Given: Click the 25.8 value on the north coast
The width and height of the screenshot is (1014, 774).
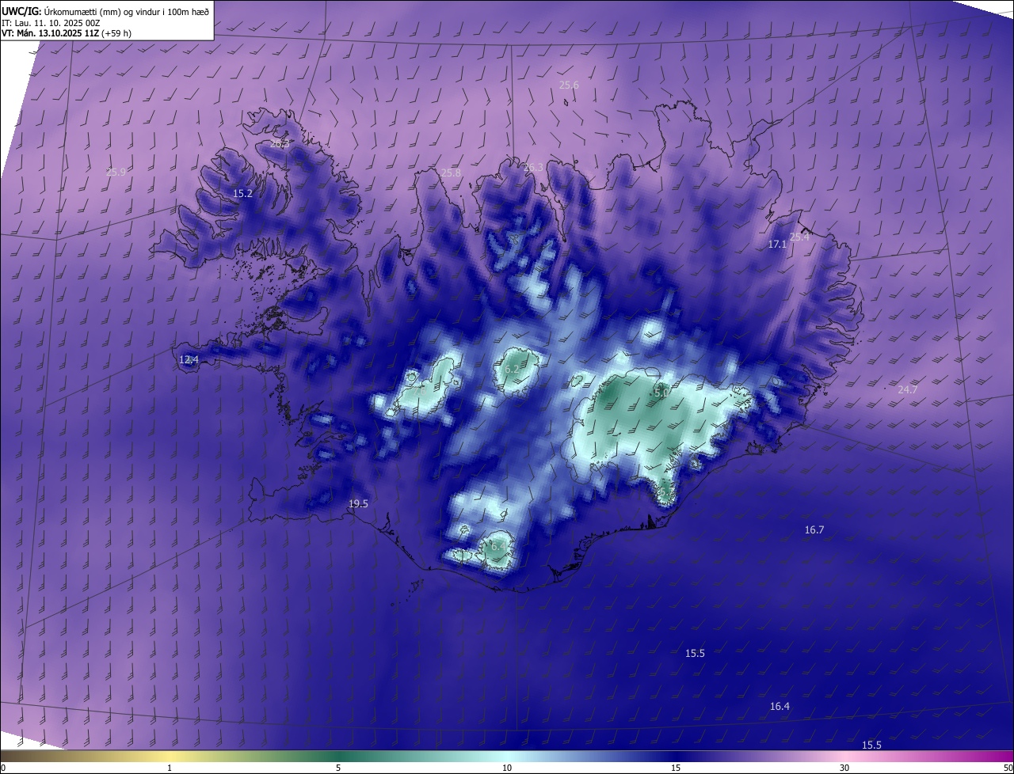Looking at the screenshot, I should [x=451, y=173].
